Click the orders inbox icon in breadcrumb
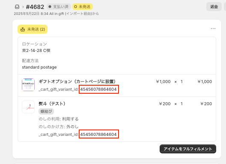The height and width of the screenshot is (164, 226). pos(17,7)
